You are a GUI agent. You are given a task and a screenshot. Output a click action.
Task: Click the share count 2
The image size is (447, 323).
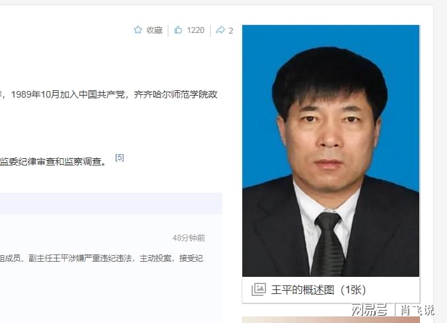point(231,30)
